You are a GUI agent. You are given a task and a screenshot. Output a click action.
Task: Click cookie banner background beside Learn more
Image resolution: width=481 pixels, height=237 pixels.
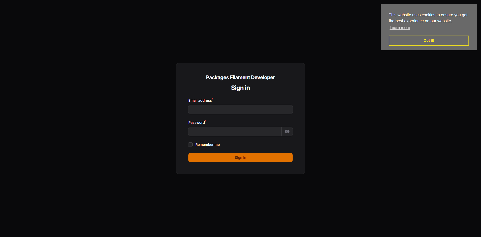pyautogui.click(x=441, y=28)
